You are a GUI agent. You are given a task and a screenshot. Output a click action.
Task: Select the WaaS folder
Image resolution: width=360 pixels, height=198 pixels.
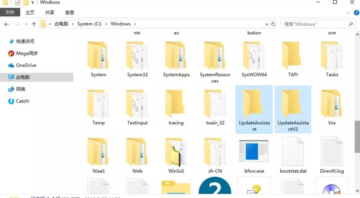[98, 156]
